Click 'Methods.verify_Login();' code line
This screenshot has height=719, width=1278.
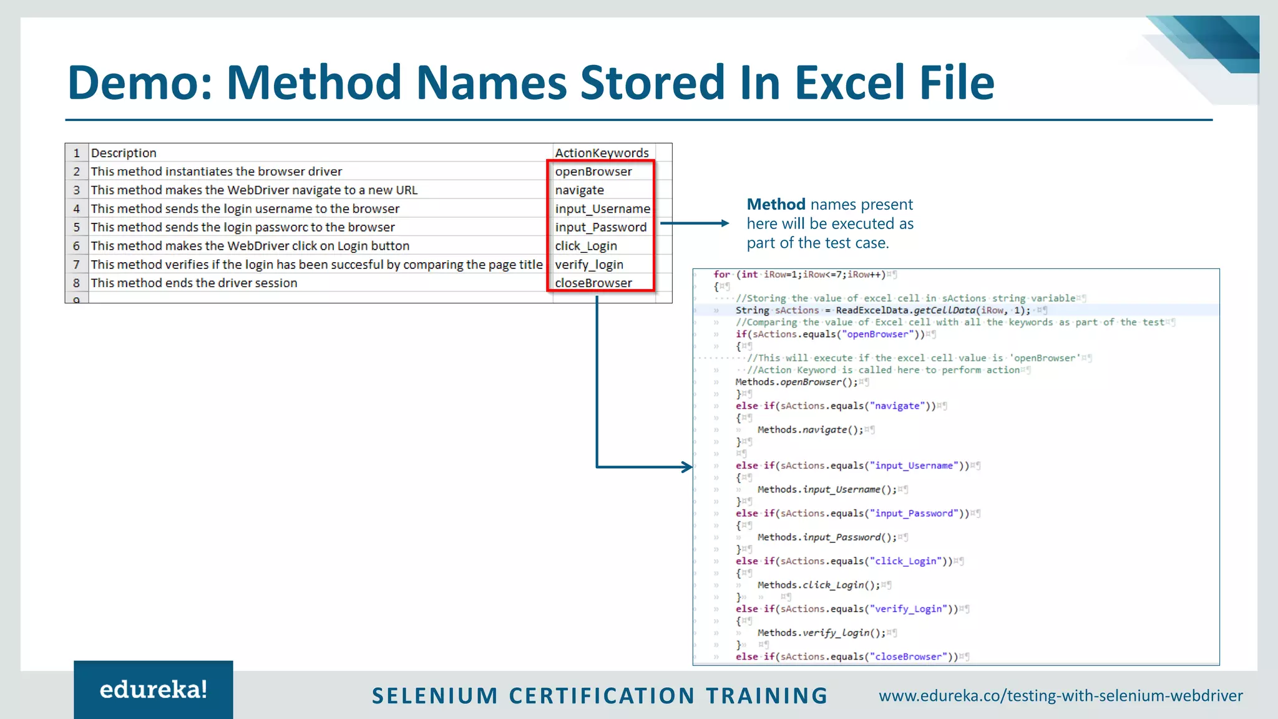pos(822,632)
